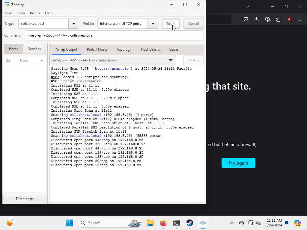This screenshot has width=307, height=230.
Task: Click Try Again in the browser window
Action: coord(238,163)
